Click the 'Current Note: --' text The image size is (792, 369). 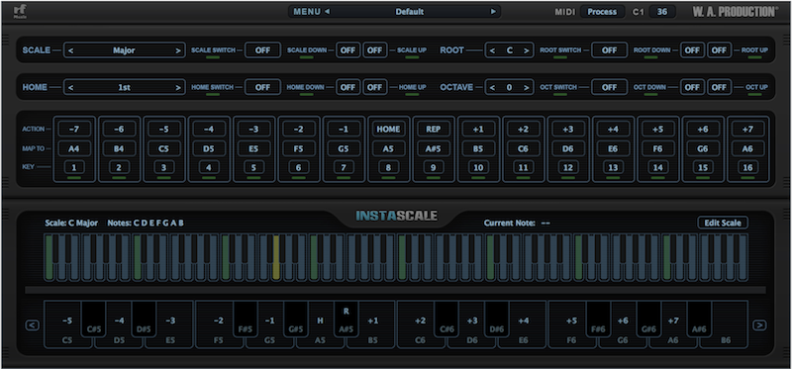[517, 224]
